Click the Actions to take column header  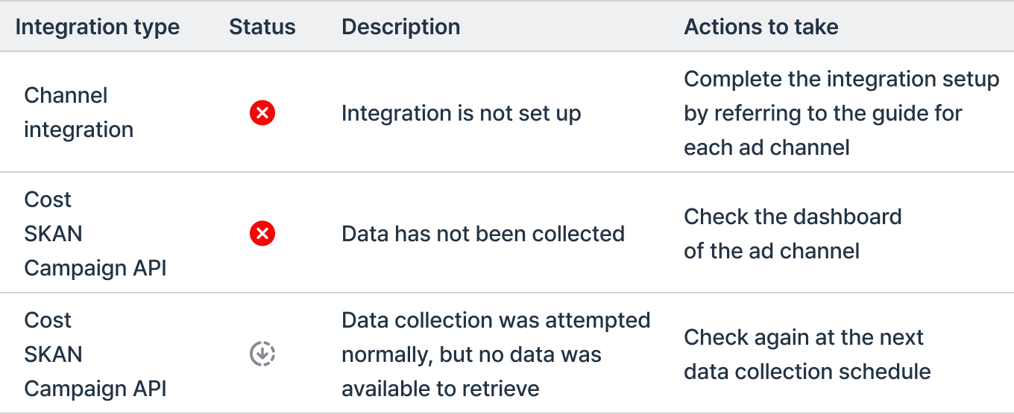pyautogui.click(x=761, y=28)
